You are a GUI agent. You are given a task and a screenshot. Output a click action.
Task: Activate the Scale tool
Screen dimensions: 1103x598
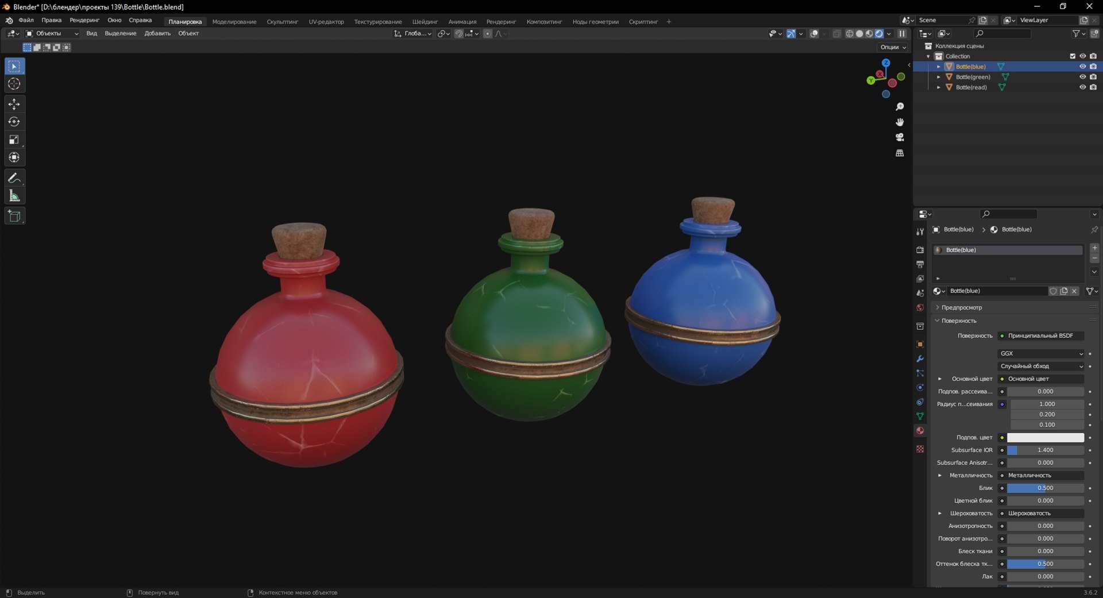[14, 140]
